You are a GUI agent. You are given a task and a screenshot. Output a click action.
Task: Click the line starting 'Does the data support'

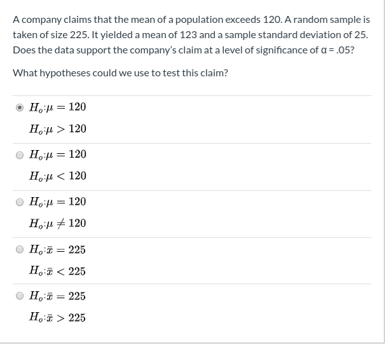click(184, 50)
